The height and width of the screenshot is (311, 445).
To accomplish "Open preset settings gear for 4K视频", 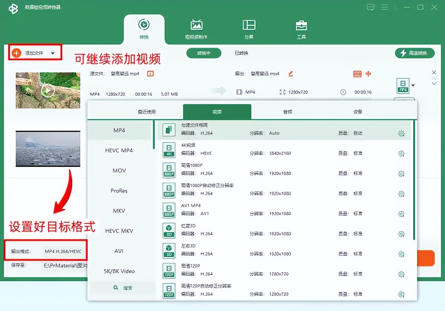I will [401, 154].
